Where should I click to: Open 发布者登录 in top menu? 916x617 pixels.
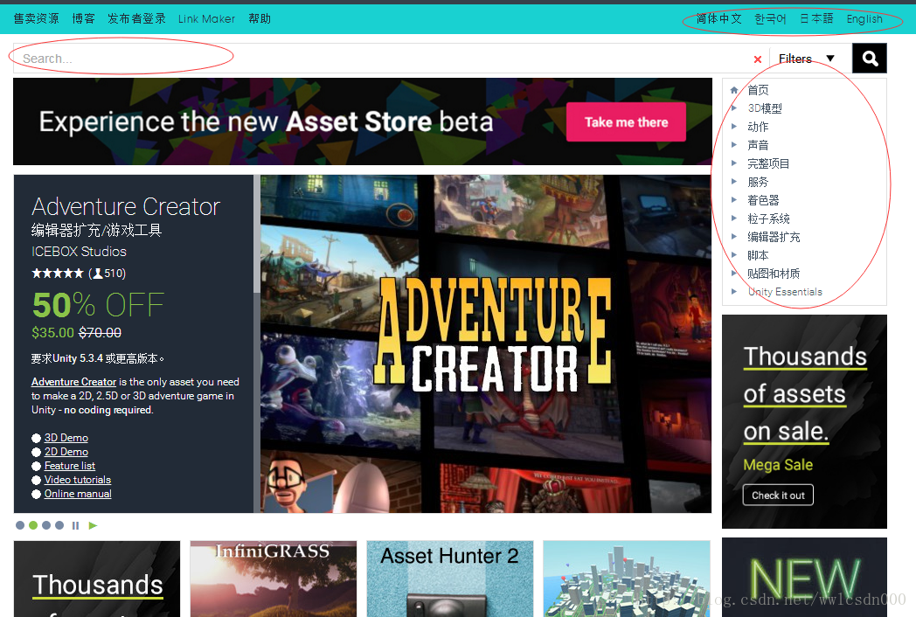coord(136,18)
